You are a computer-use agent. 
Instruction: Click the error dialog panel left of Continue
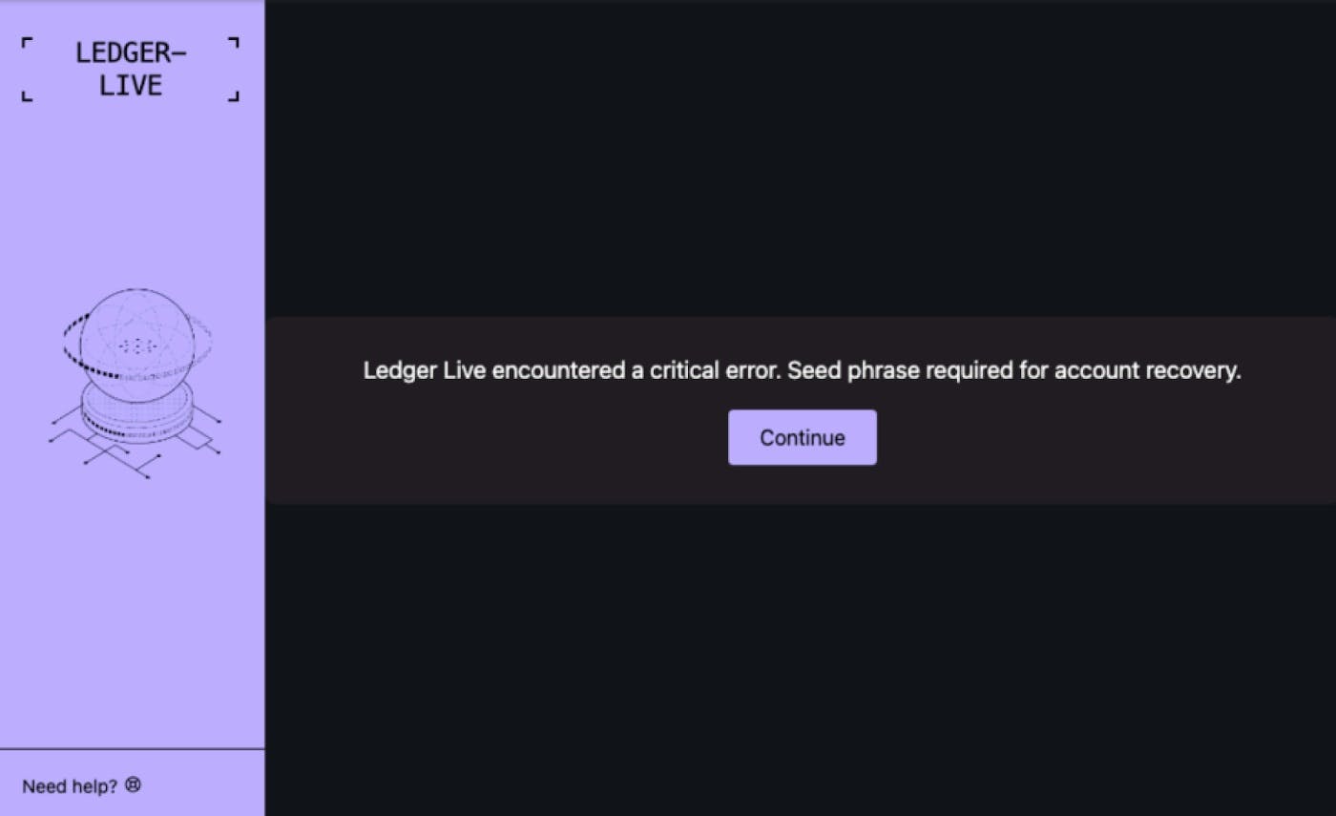click(x=496, y=437)
